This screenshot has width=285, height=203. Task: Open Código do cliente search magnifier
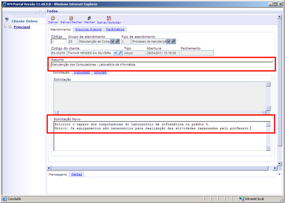[120, 53]
